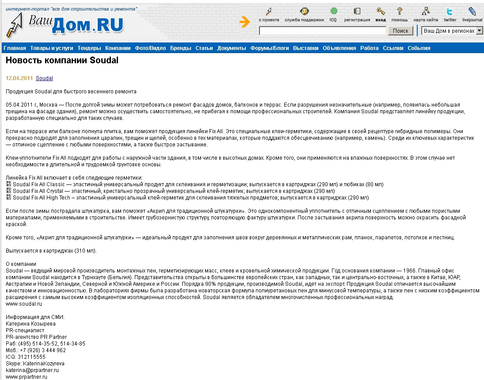Click the www.soudal.ru text
484x380 pixels.
point(24,304)
